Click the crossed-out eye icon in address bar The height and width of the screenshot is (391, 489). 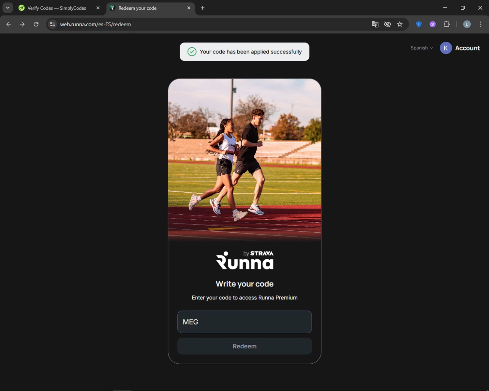coord(387,24)
